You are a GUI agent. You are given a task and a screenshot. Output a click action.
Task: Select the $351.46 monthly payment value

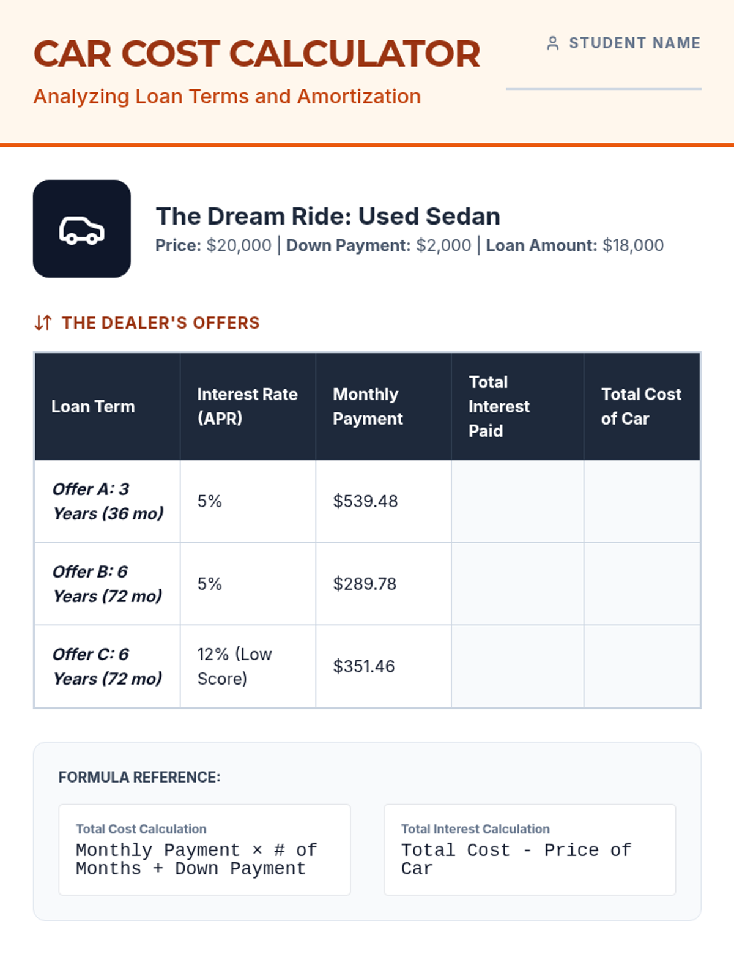[364, 666]
